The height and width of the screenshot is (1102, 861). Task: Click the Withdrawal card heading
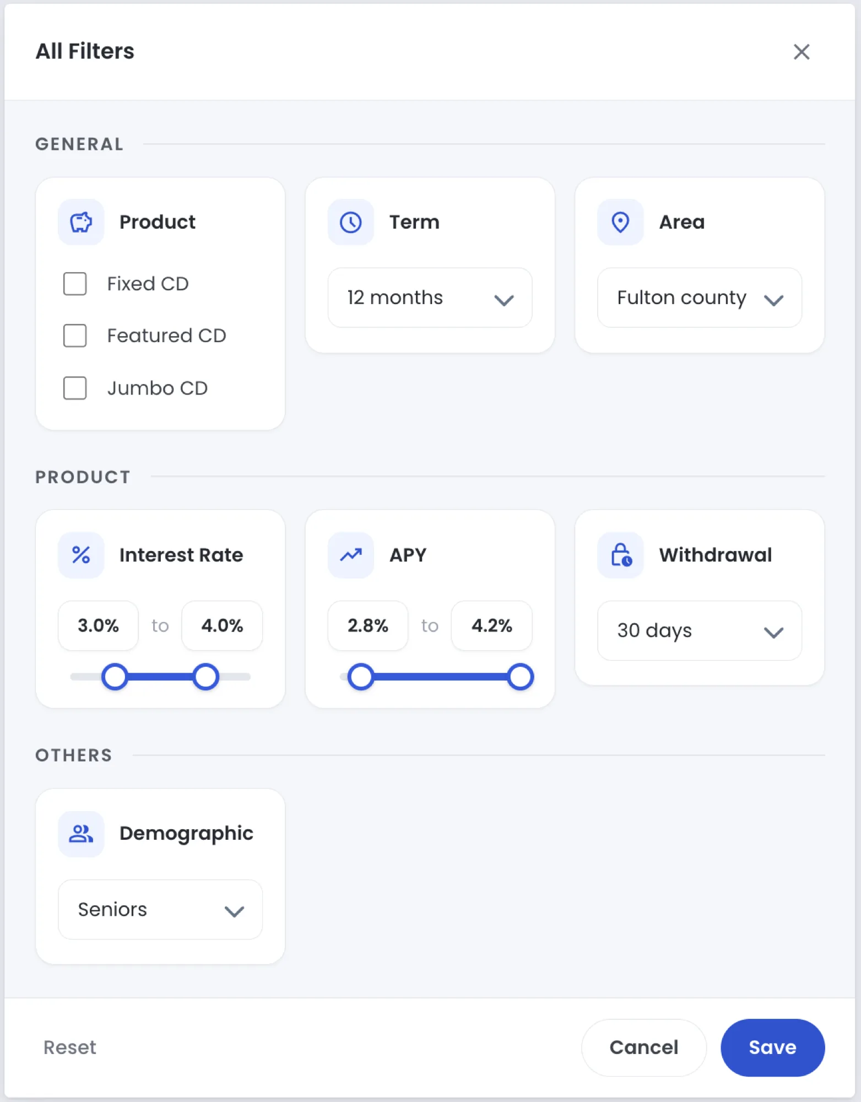click(716, 555)
